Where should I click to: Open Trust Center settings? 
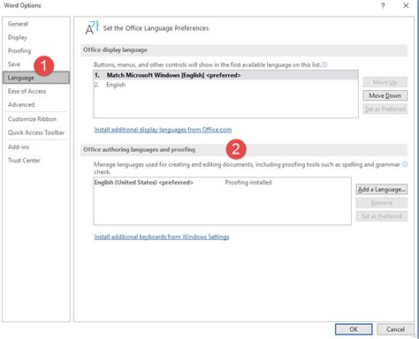tap(24, 161)
